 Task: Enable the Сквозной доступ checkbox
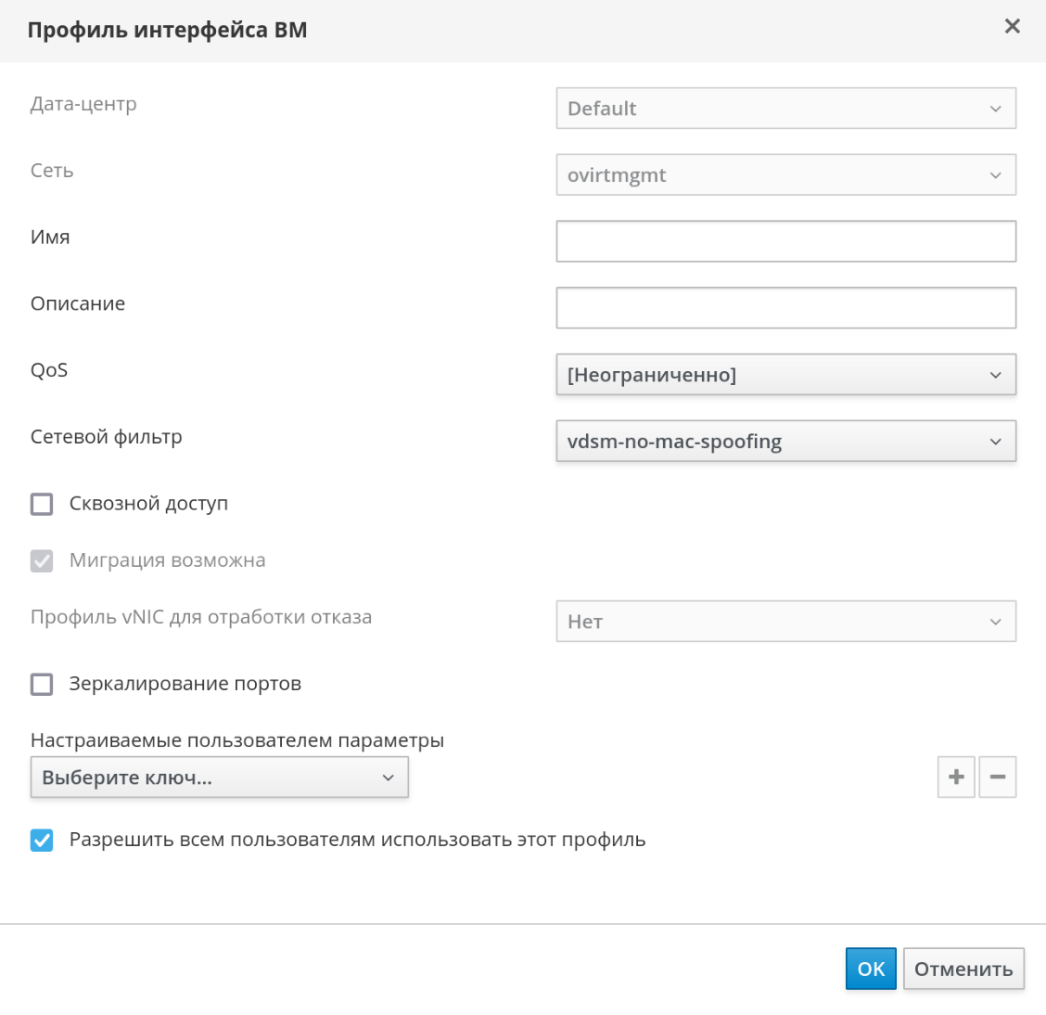(x=42, y=504)
